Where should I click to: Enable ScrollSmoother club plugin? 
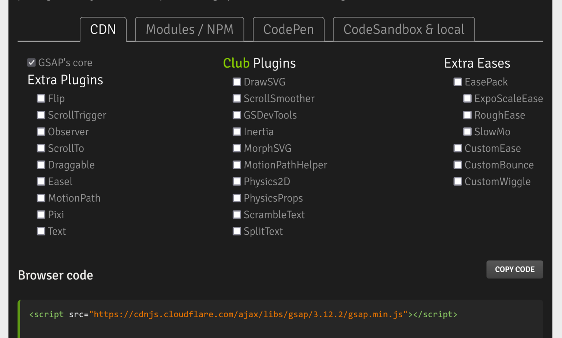point(237,99)
